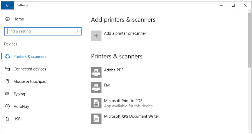Open the Connected devices category label
This screenshot has height=134, width=252.
point(30,69)
